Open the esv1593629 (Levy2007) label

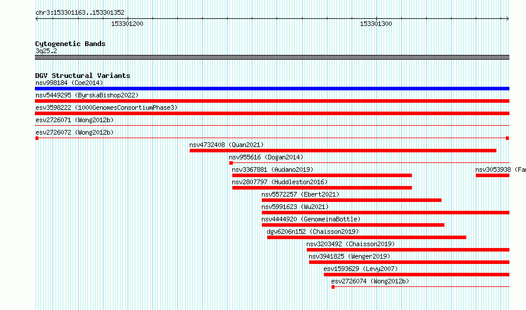[361, 269]
